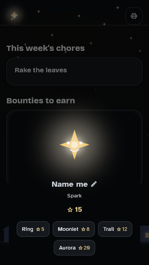
Task: Click the Spark label under the name
Action: click(x=75, y=196)
